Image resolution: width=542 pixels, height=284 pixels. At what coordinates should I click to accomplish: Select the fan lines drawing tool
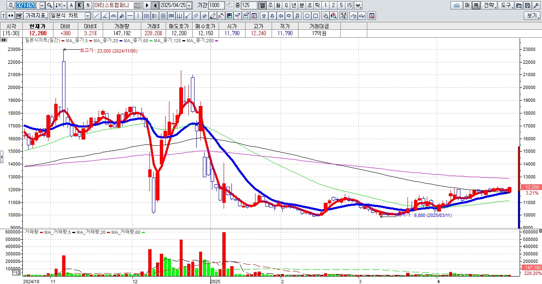(x=122, y=16)
